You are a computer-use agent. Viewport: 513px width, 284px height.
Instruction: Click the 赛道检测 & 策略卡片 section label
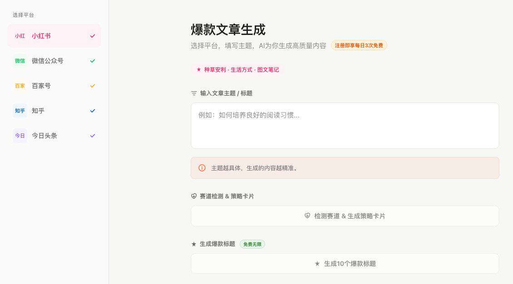227,196
